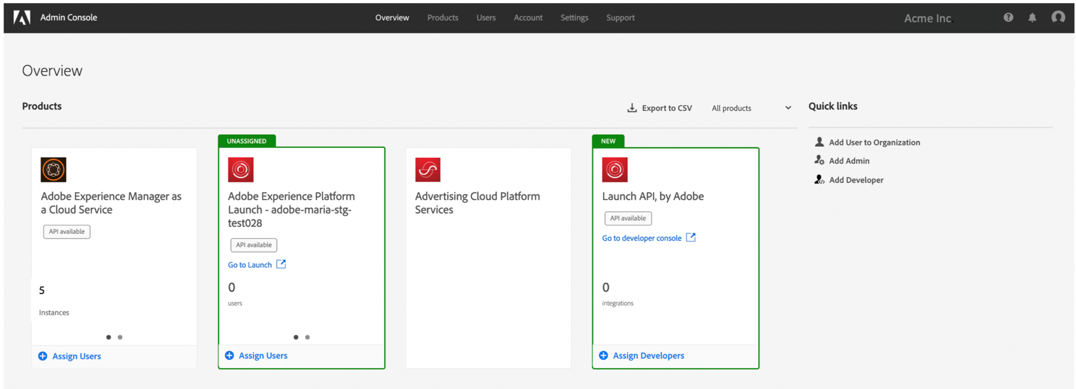
Task: Open Go to developer console link
Action: tap(642, 238)
